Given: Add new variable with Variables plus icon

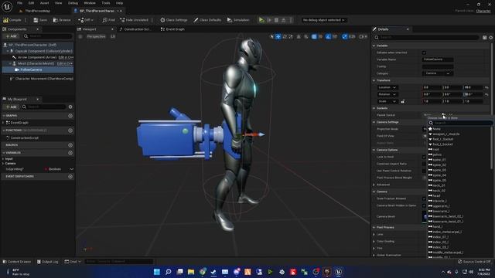Looking at the screenshot, I should (70, 153).
